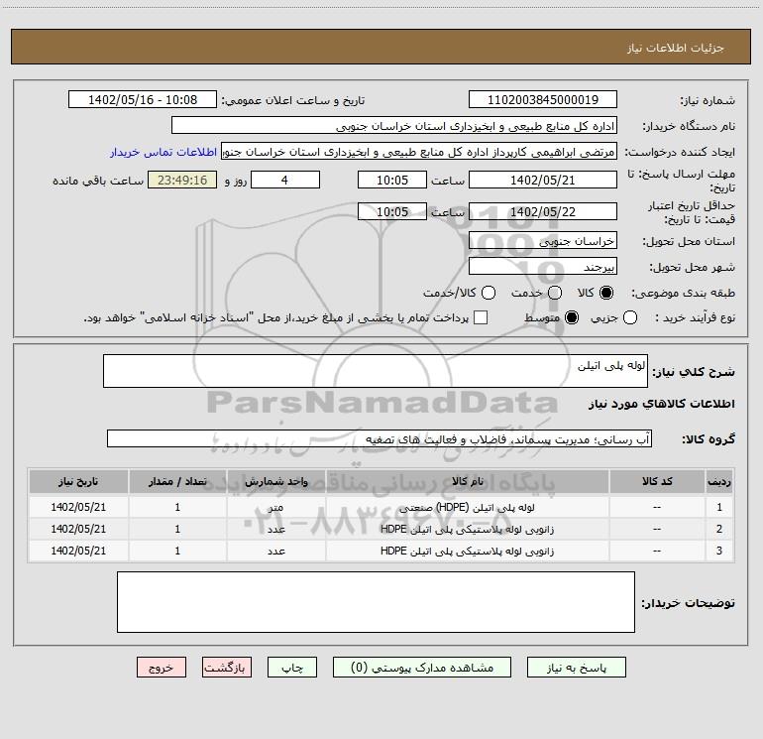Viewport: 763px width, 739px height.
Task: Open the اطلاعات تماس خریدار link
Action: [x=163, y=152]
